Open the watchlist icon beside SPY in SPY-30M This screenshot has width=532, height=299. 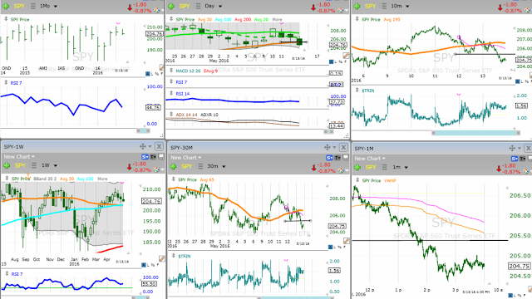pos(200,166)
